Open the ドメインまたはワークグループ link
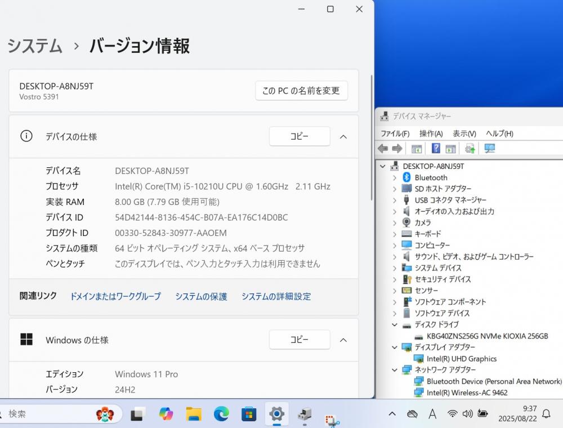The height and width of the screenshot is (428, 563). pos(115,296)
